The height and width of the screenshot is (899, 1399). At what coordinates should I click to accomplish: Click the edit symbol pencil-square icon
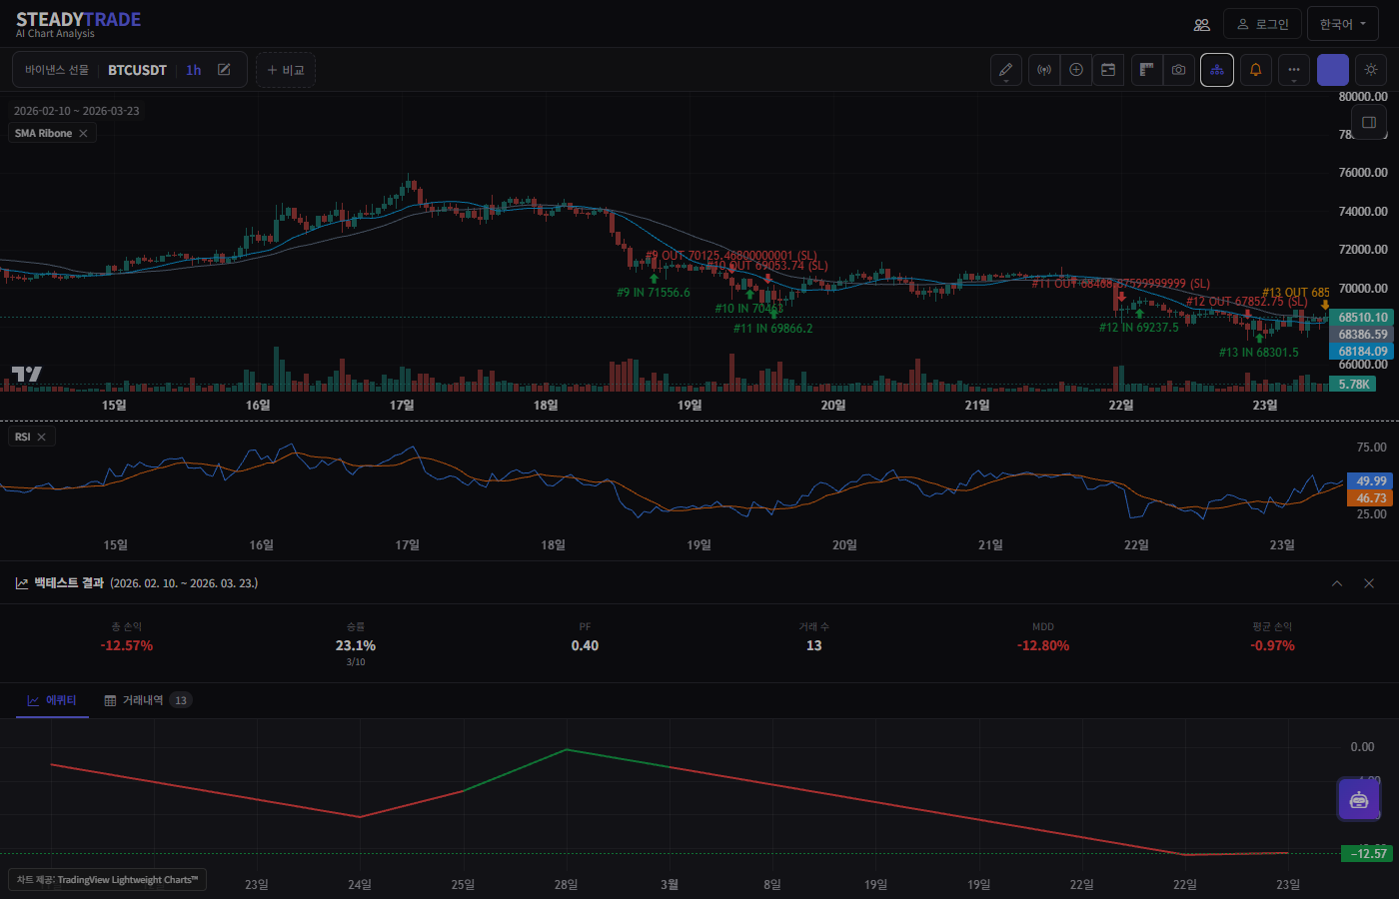coord(224,70)
